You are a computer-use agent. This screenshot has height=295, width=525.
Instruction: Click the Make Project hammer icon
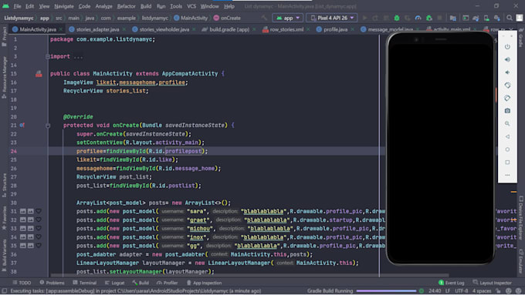coord(265,18)
